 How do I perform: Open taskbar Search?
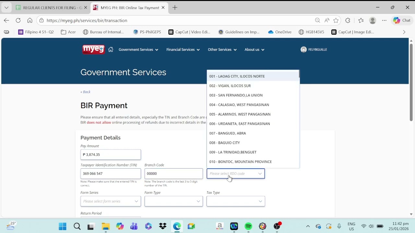point(77,226)
